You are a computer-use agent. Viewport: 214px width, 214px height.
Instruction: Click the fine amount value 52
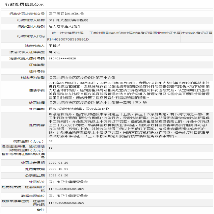[51, 141]
